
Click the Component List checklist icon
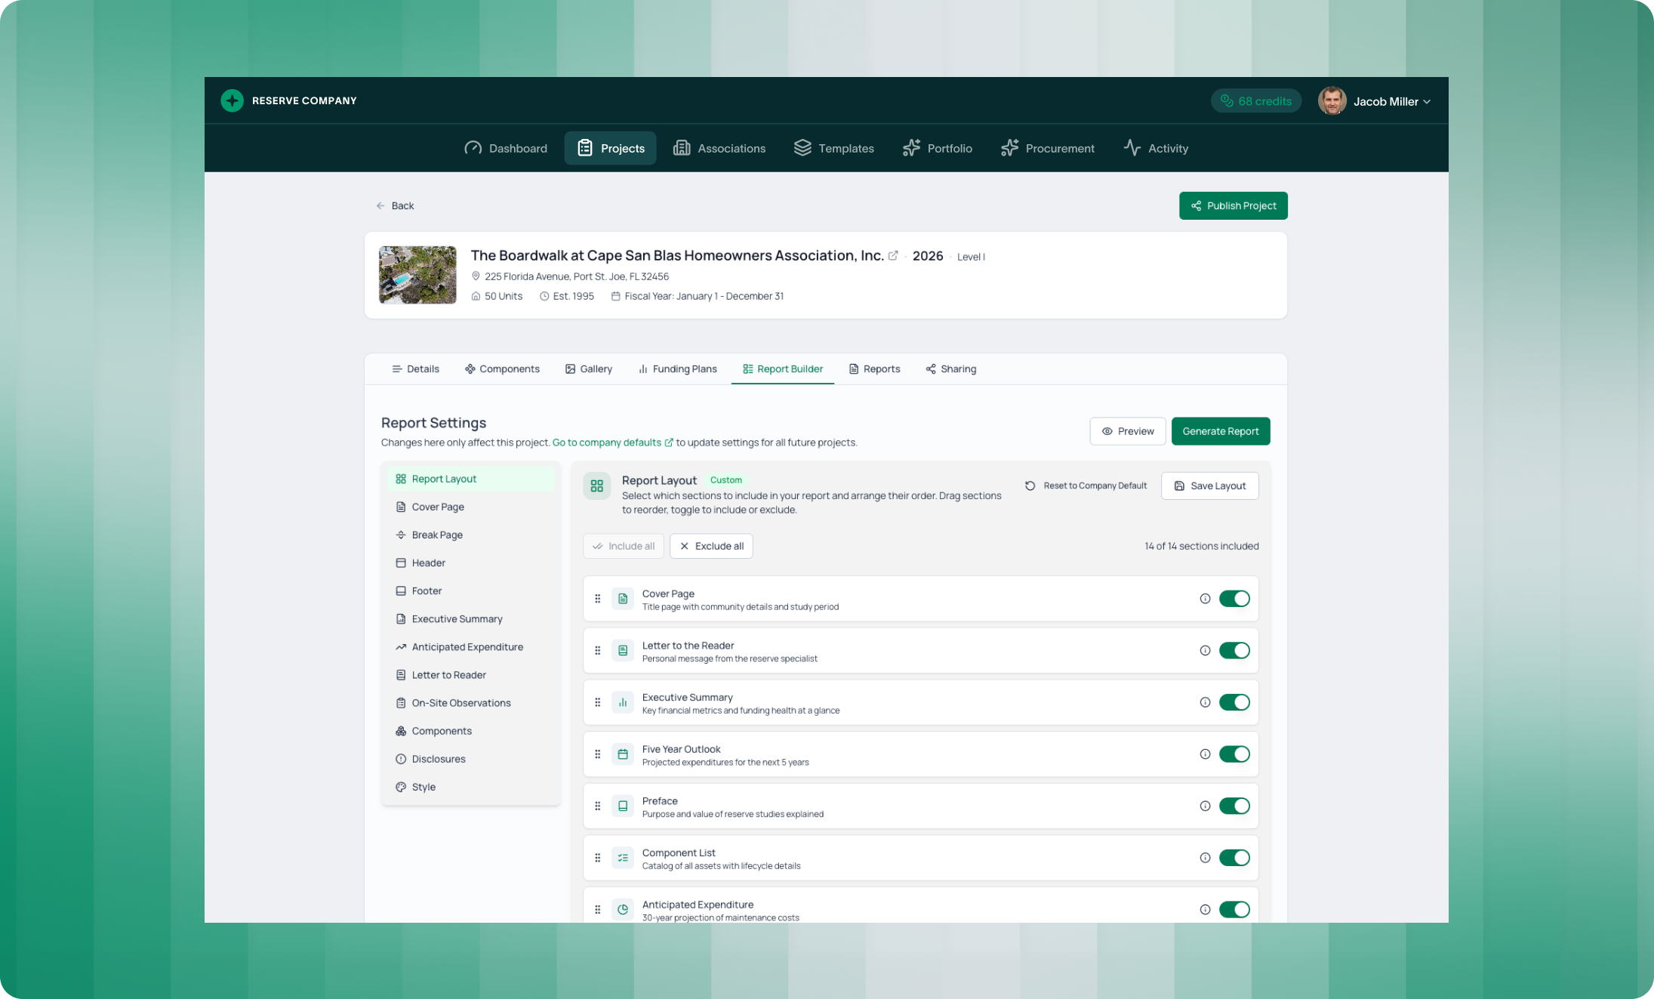623,858
